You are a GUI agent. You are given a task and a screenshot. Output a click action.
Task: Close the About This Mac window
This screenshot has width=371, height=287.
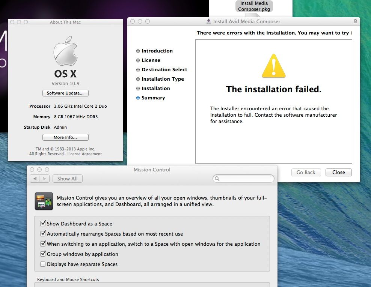tap(12, 22)
